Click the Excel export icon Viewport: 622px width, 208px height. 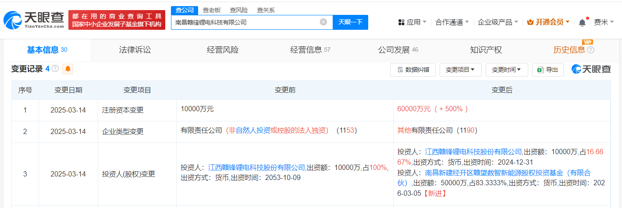click(541, 70)
